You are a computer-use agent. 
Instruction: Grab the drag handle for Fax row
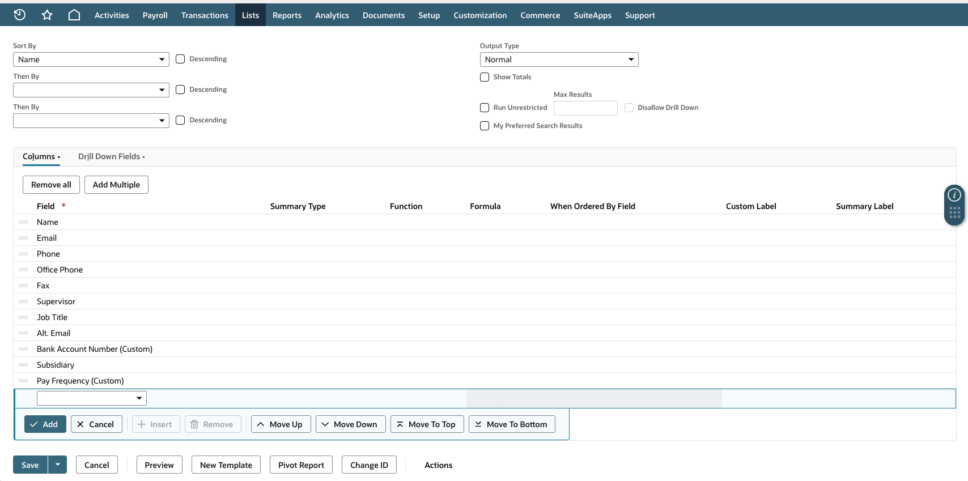(23, 286)
